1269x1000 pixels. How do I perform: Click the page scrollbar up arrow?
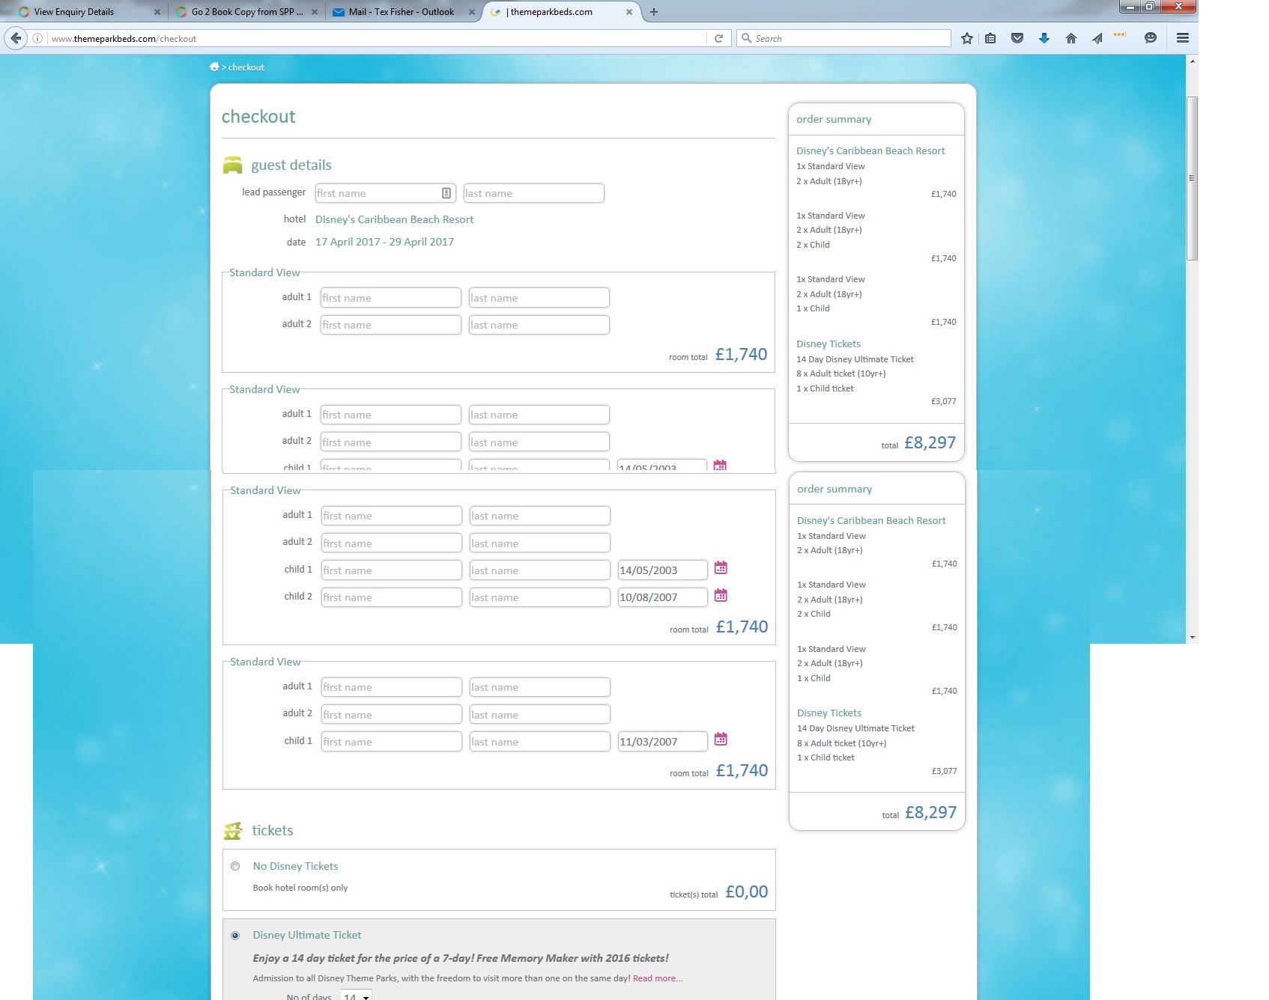(1192, 61)
